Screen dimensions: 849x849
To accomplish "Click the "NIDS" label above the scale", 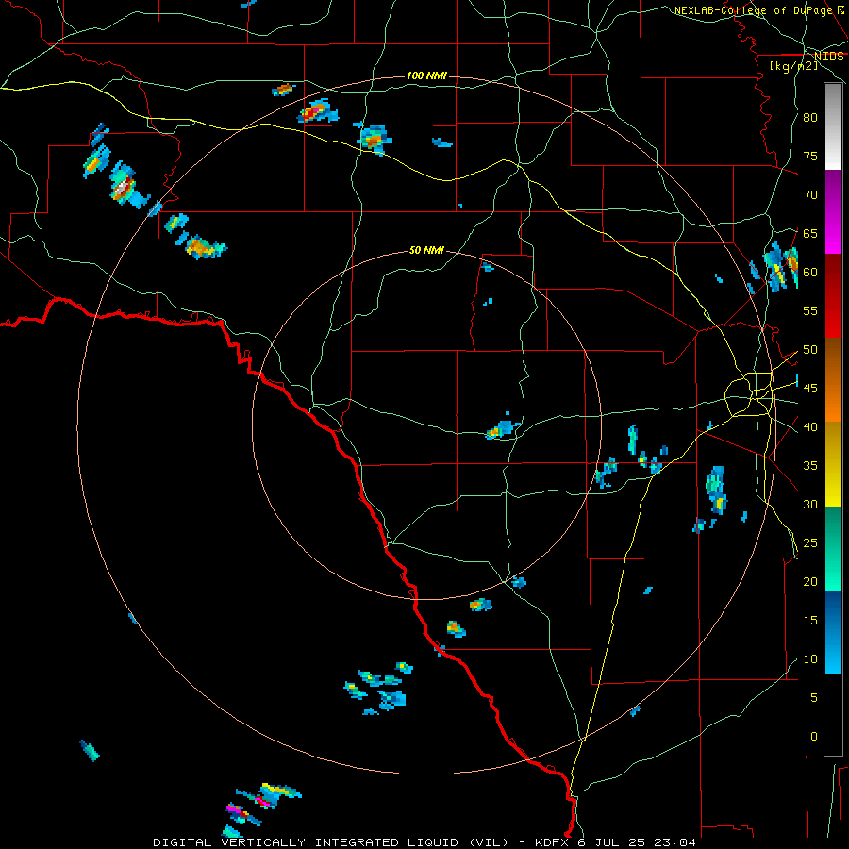I will pyautogui.click(x=829, y=57).
